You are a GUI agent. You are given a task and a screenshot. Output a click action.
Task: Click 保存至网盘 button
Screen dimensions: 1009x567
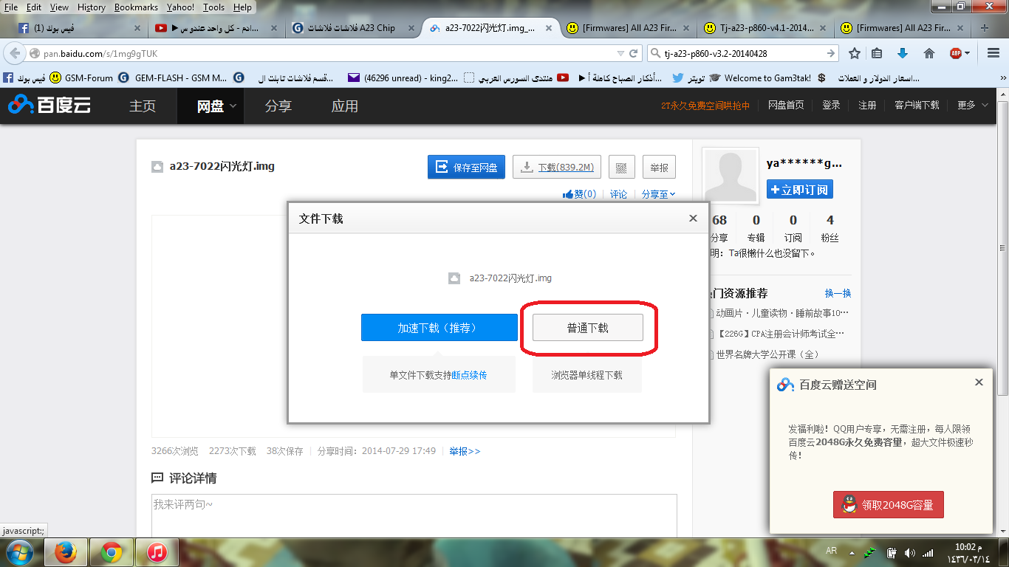466,168
